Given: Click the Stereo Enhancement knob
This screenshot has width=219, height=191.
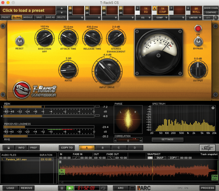Looking at the screenshot, I should point(116,38).
